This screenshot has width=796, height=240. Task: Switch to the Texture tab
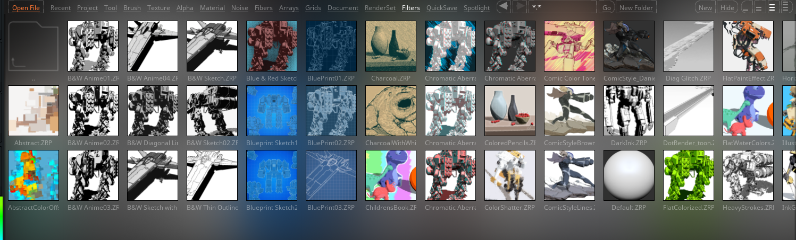tap(158, 8)
